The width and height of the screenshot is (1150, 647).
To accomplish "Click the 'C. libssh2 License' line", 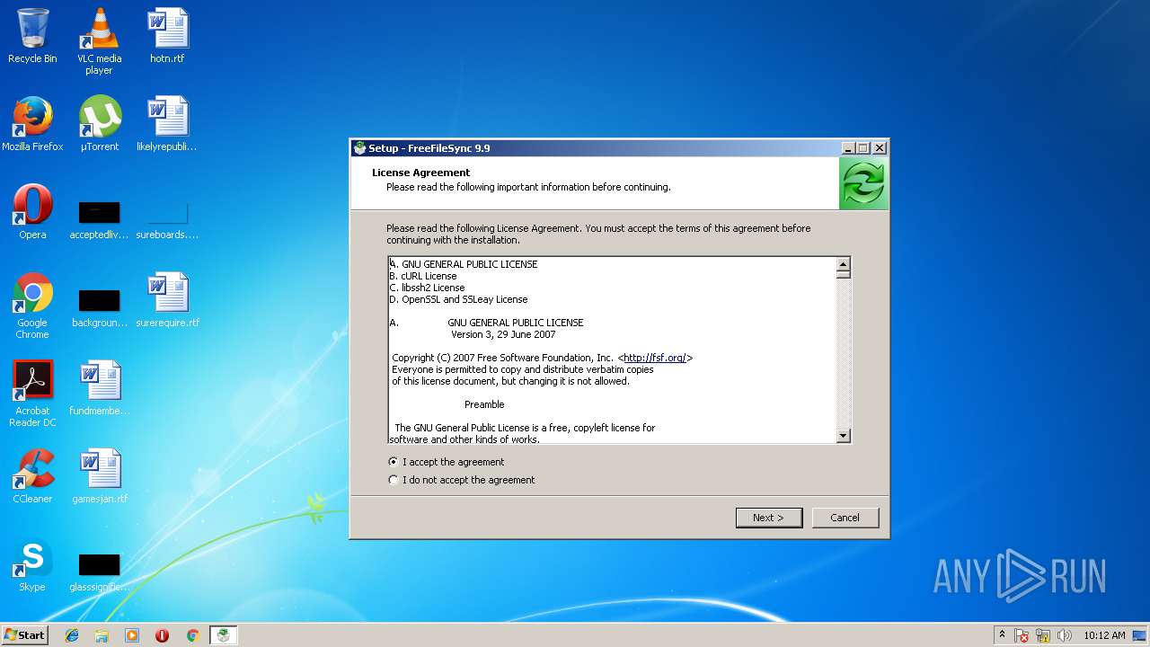I will [x=428, y=288].
